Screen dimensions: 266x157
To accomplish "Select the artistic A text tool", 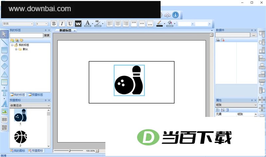I will pyautogui.click(x=4, y=104).
